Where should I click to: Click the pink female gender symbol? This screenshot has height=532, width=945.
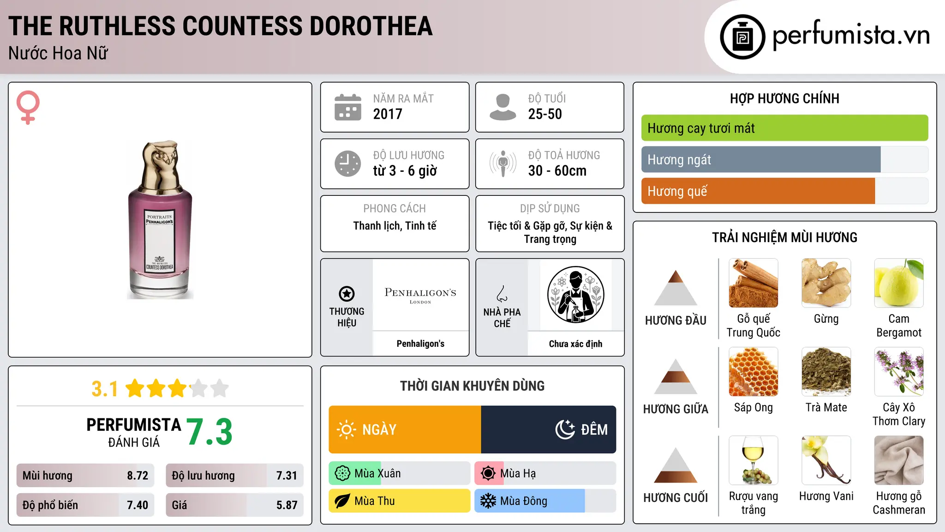(28, 107)
